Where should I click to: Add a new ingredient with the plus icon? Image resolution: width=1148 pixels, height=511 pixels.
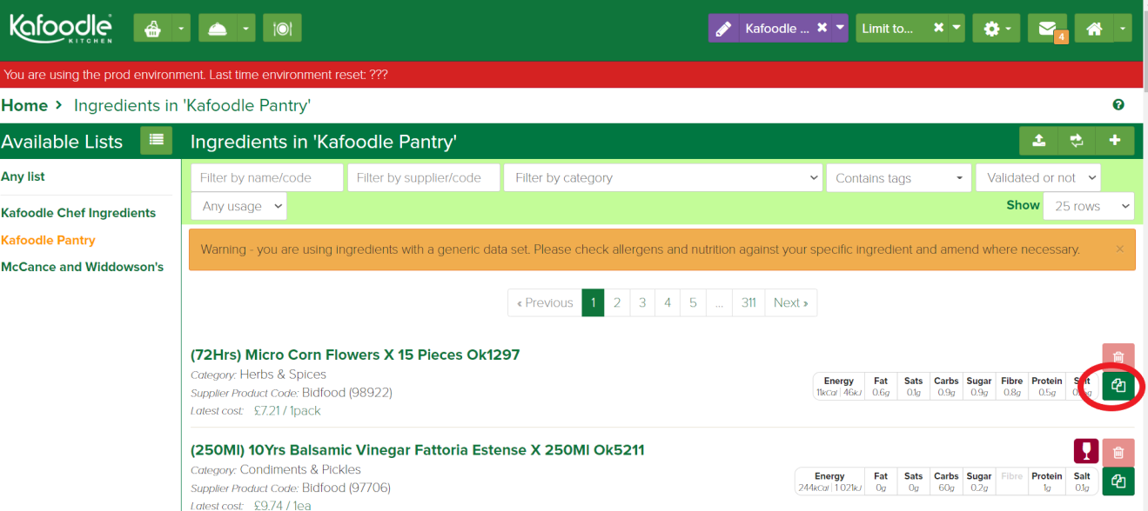click(1115, 141)
